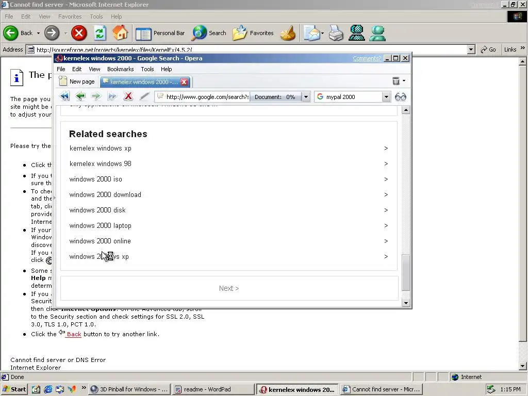This screenshot has width=528, height=396.
Task: Click the Opera page scroll down arrow
Action: [406, 303]
